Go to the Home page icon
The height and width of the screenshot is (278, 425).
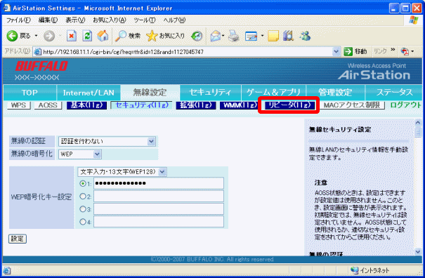pyautogui.click(x=103, y=36)
